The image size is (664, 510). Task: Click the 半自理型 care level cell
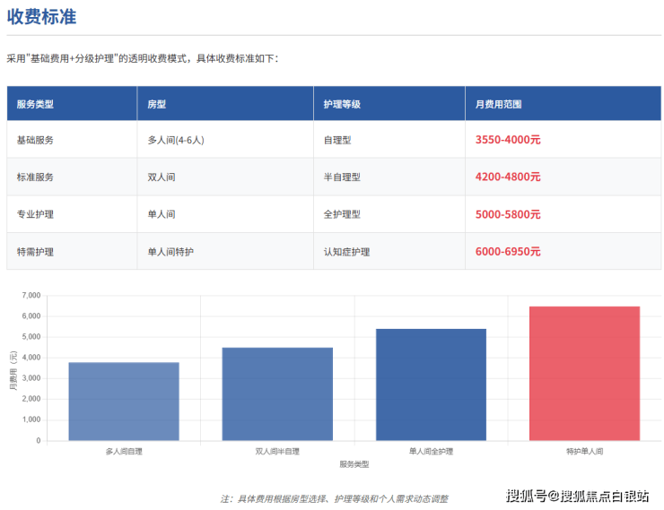click(x=342, y=177)
